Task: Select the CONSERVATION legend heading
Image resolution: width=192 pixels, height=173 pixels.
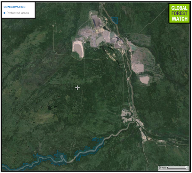Action: pos(14,7)
